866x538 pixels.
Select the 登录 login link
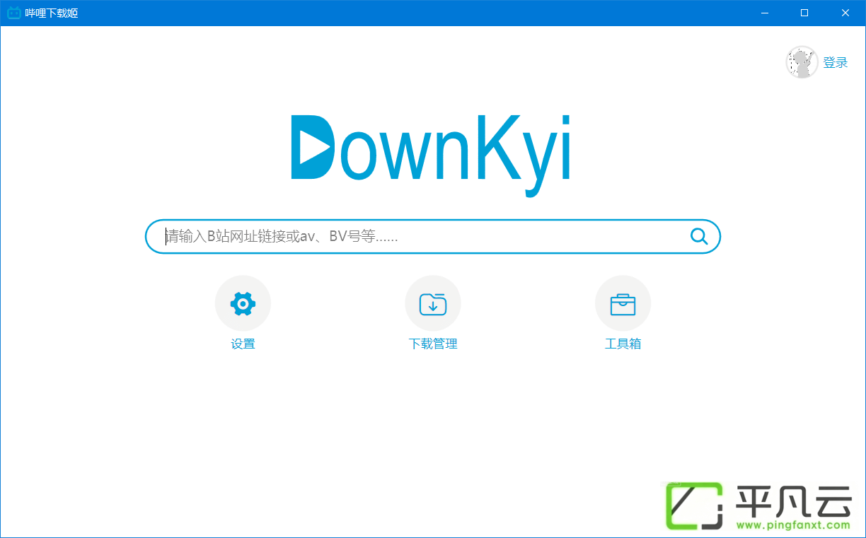click(836, 62)
